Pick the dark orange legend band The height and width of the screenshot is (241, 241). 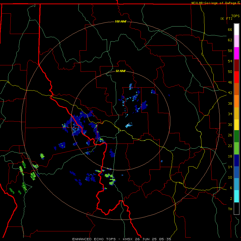click(236, 89)
